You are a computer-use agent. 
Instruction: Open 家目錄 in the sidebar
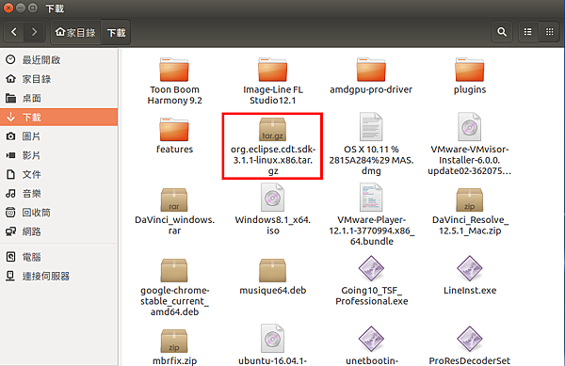[58, 79]
